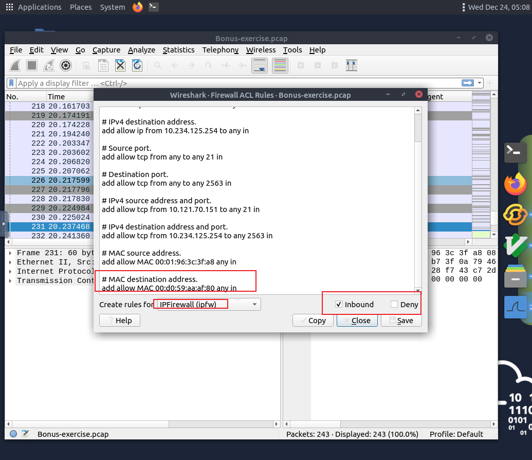Image resolution: width=532 pixels, height=460 pixels.
Task: Open the Capture menu
Action: [106, 50]
